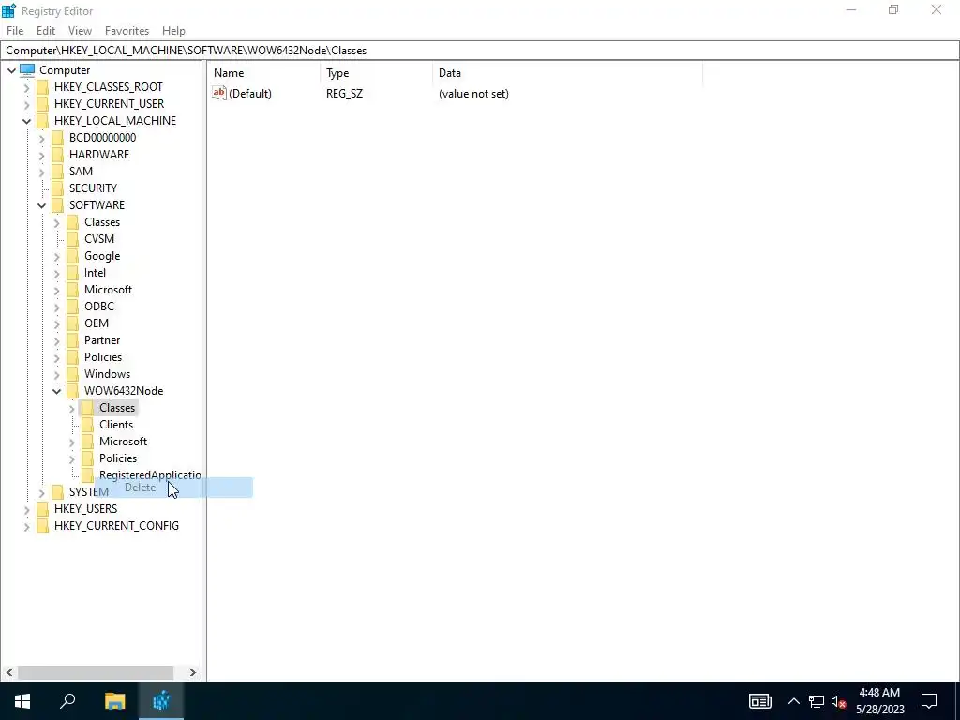Click the Computer icon in the tree
This screenshot has width=960, height=720.
click(27, 69)
